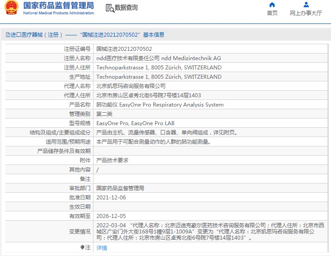Select model spec EasyOne Pro, EasyOne Pro LAB
The width and height of the screenshot is (331, 256).
coord(135,123)
